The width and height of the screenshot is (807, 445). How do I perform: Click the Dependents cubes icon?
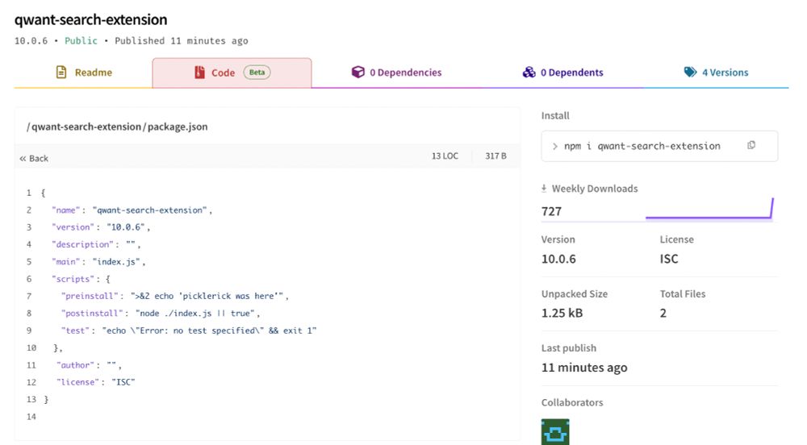529,72
